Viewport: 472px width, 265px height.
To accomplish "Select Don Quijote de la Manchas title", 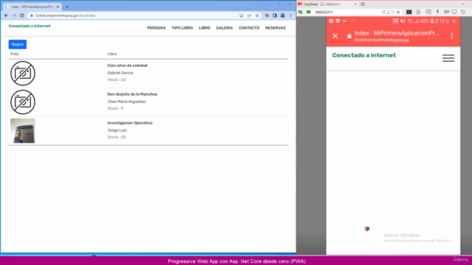I will (x=132, y=94).
